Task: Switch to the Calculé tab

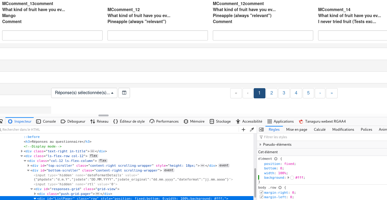Action: [x=320, y=130]
